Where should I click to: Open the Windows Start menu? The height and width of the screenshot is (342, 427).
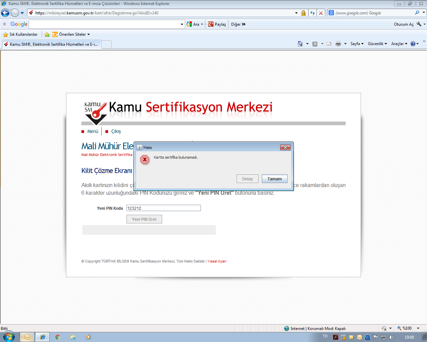tap(9, 337)
